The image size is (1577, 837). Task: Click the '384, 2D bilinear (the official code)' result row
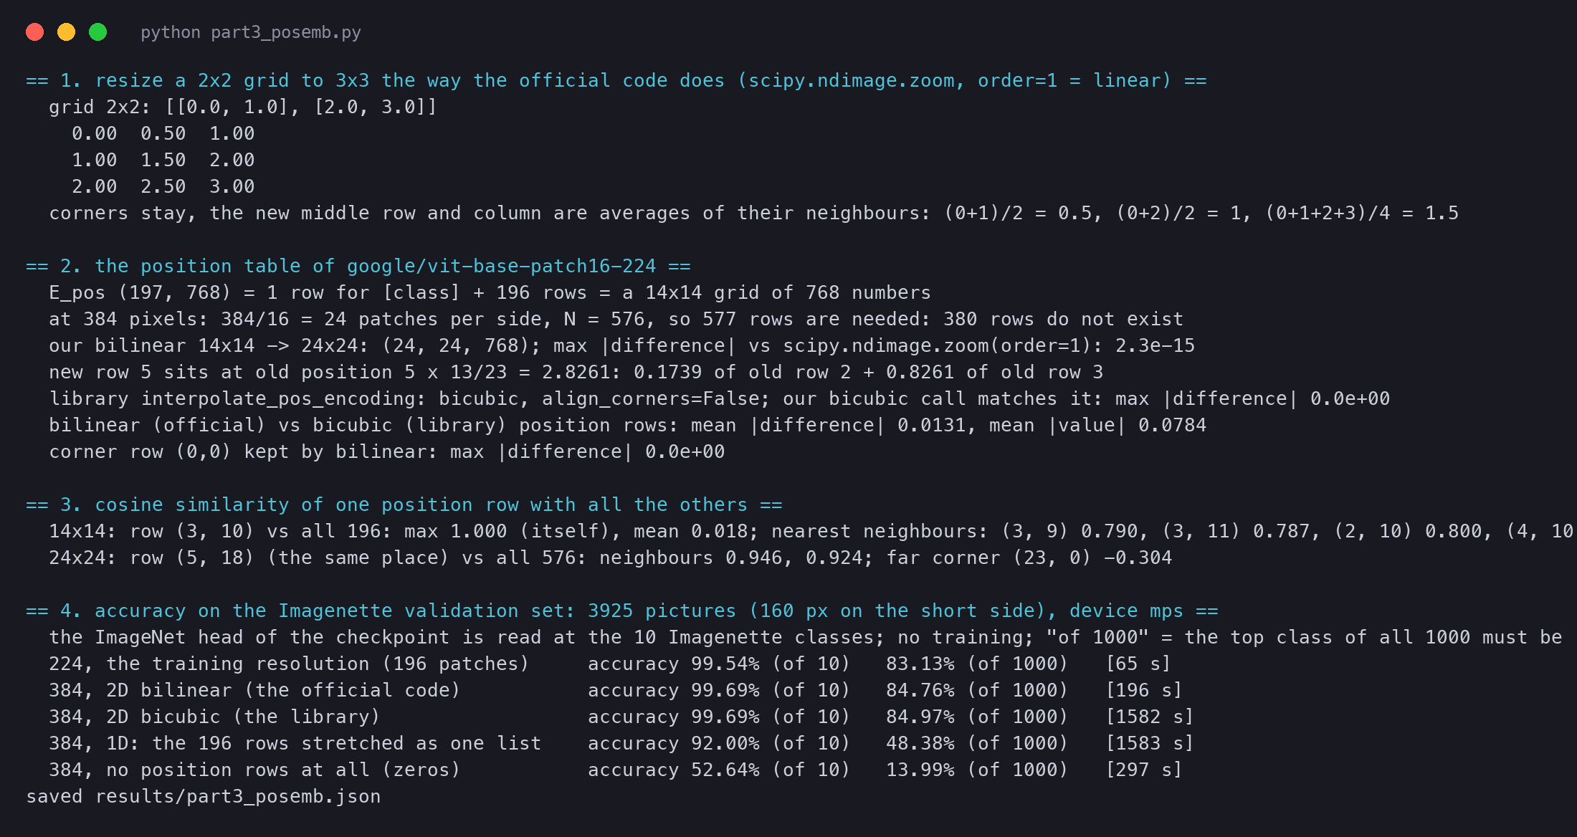[x=615, y=690]
